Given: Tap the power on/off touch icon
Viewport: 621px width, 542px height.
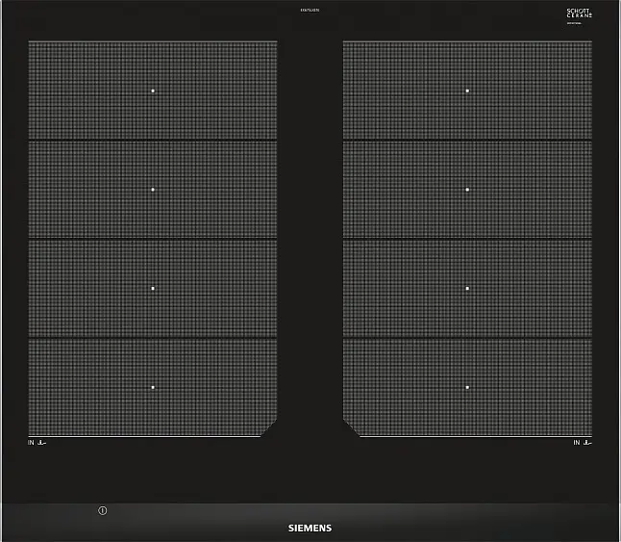Looking at the screenshot, I should coord(103,510).
